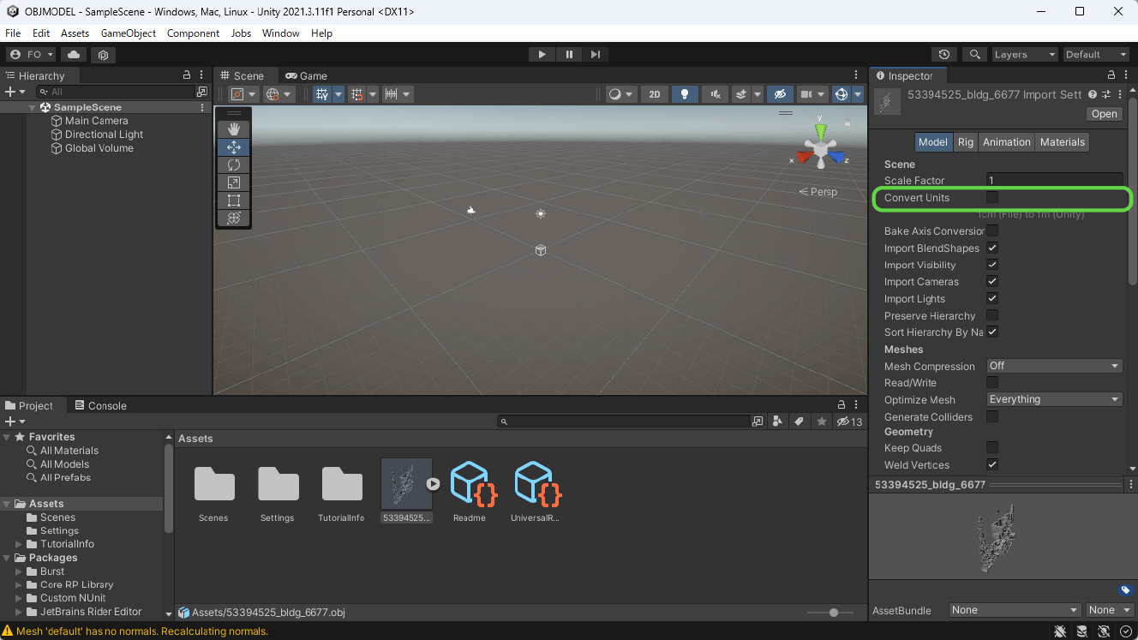Select the 53394525_bldg_6677 asset thumbnail
The height and width of the screenshot is (640, 1138).
coord(406,483)
